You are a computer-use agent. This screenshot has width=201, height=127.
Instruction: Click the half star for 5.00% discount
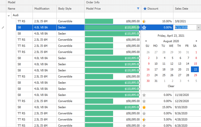144,120
